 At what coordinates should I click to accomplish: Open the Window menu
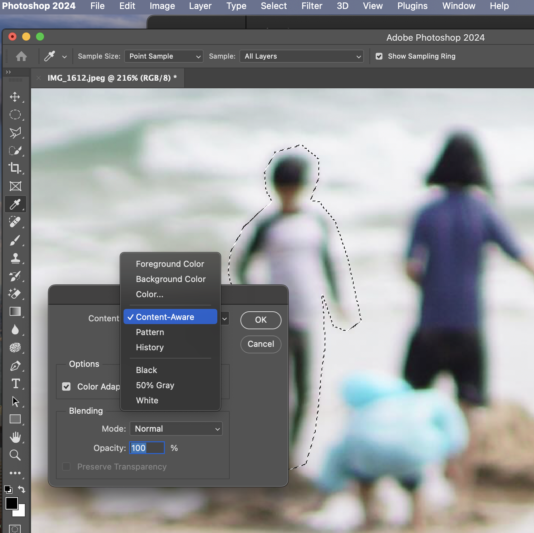pyautogui.click(x=459, y=6)
